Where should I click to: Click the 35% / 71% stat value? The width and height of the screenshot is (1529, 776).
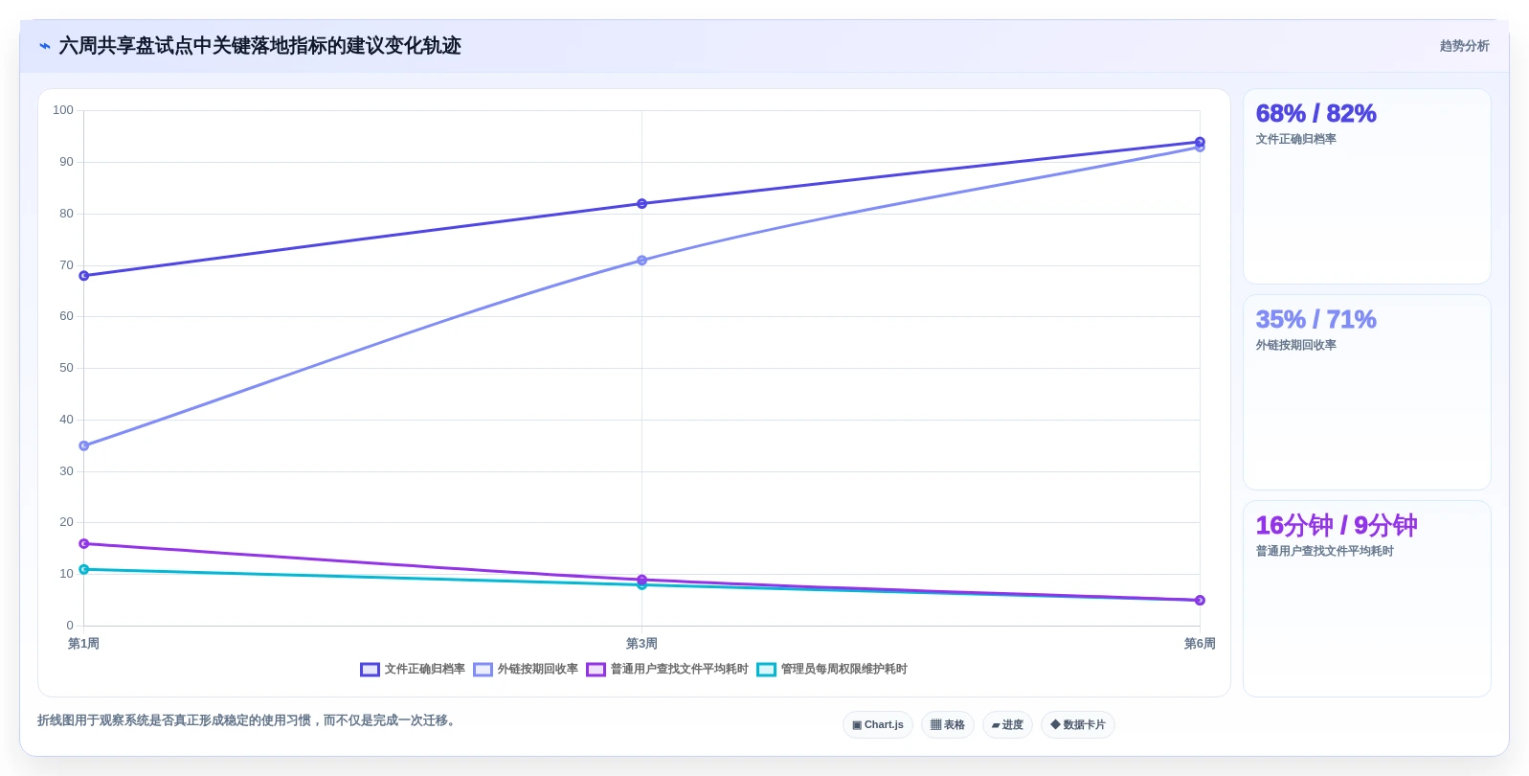click(x=1315, y=320)
